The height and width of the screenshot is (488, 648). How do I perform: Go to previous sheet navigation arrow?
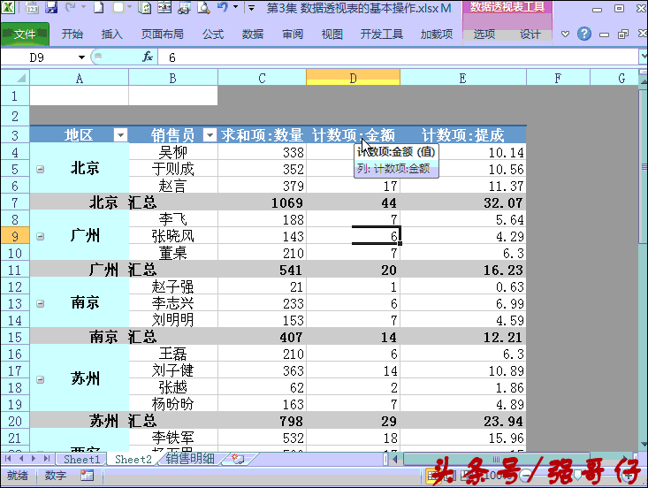point(21,458)
